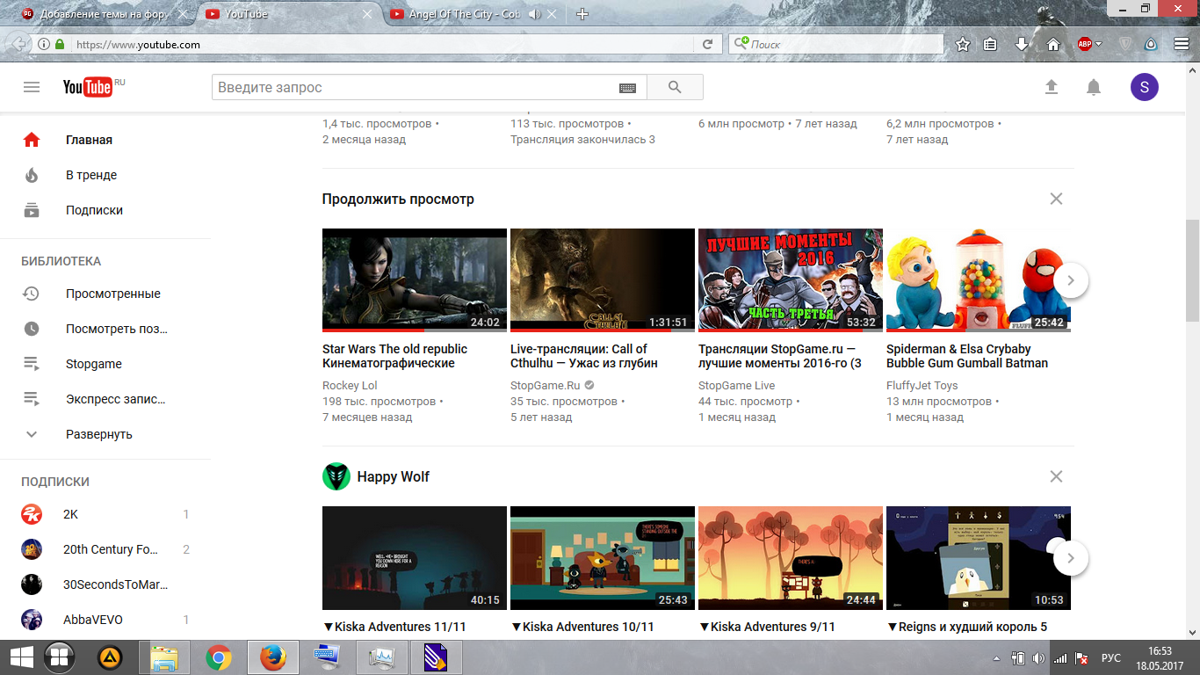The image size is (1200, 675).
Task: Bookmark this page with the star icon
Action: click(963, 44)
